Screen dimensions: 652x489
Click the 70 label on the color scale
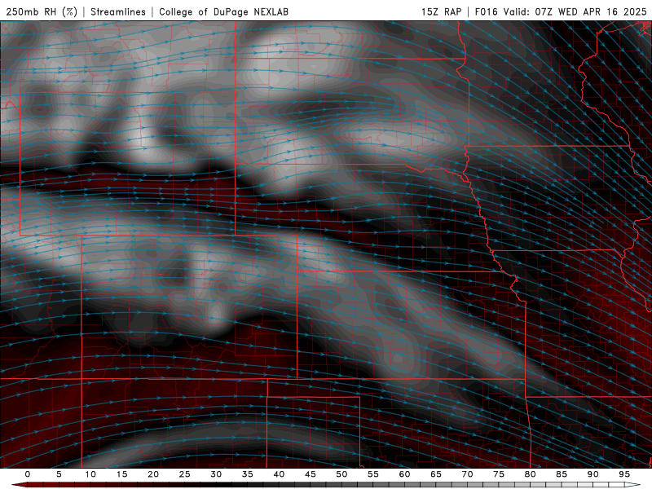(467, 474)
